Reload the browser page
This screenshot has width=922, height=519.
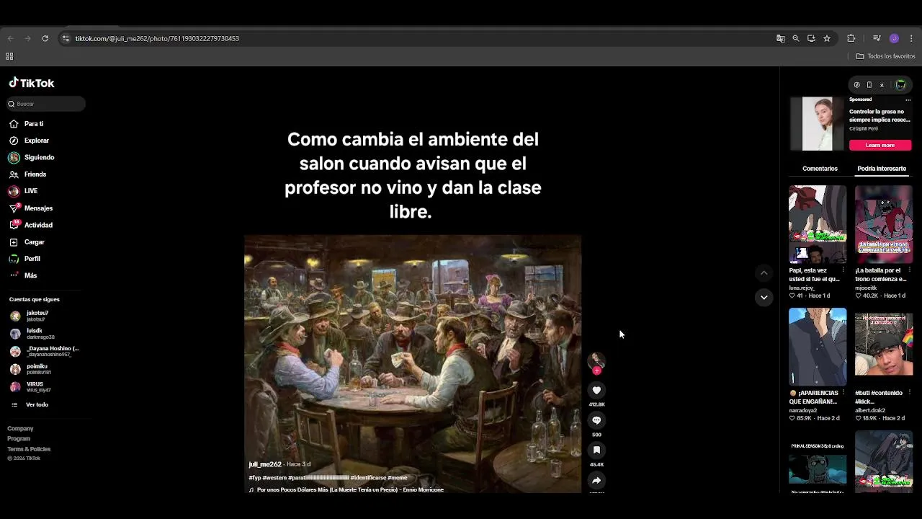[45, 38]
